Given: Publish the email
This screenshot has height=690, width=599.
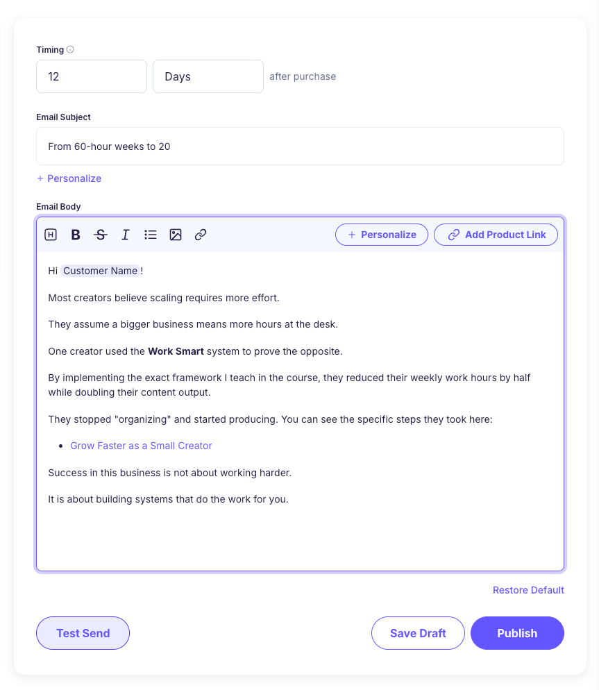Looking at the screenshot, I should tap(517, 632).
